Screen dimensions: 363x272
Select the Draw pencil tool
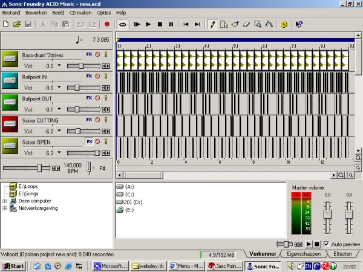click(x=212, y=24)
